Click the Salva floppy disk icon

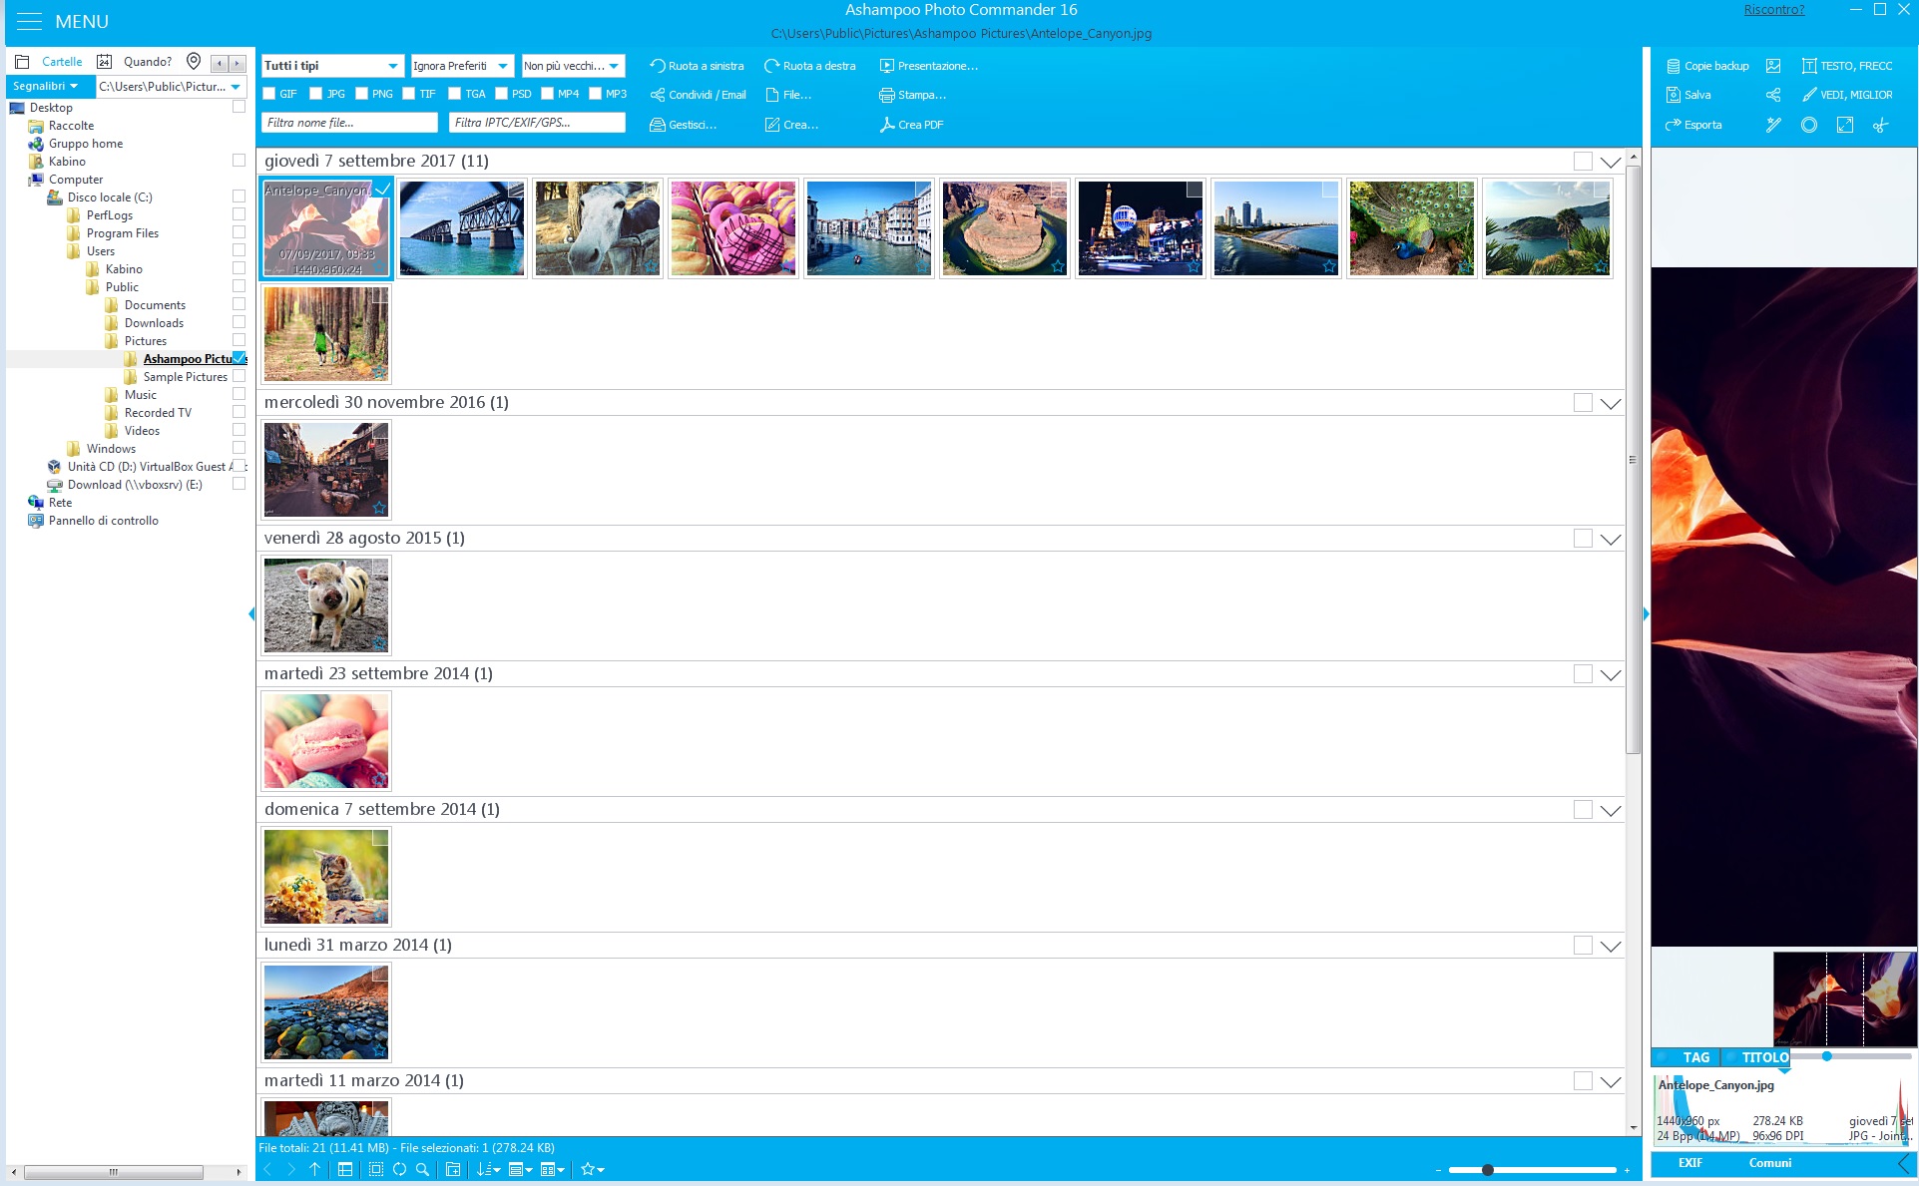tap(1674, 95)
